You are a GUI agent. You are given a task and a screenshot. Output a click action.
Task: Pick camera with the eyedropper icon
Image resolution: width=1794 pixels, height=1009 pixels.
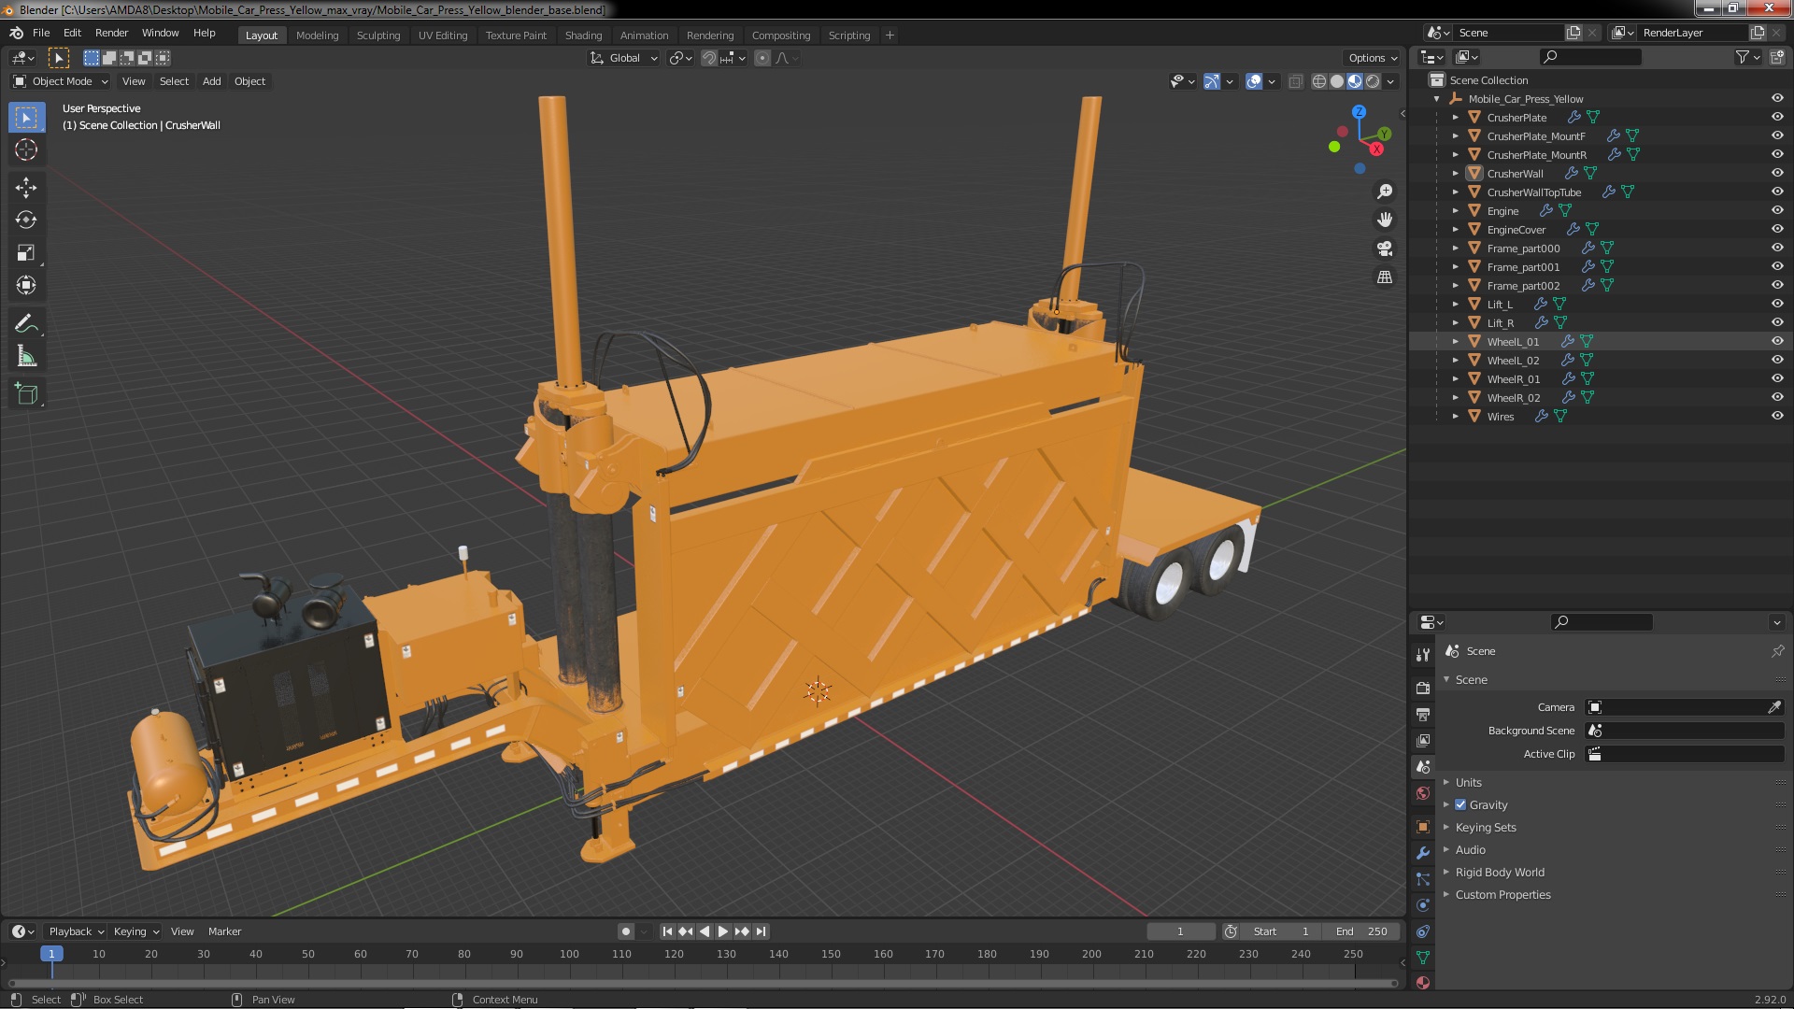1774,707
